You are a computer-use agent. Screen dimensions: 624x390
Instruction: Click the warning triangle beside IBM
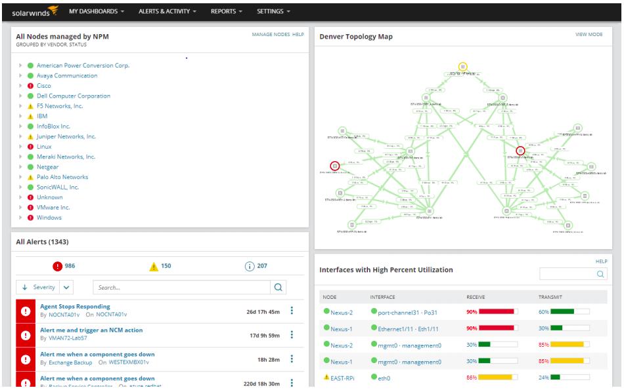click(30, 117)
